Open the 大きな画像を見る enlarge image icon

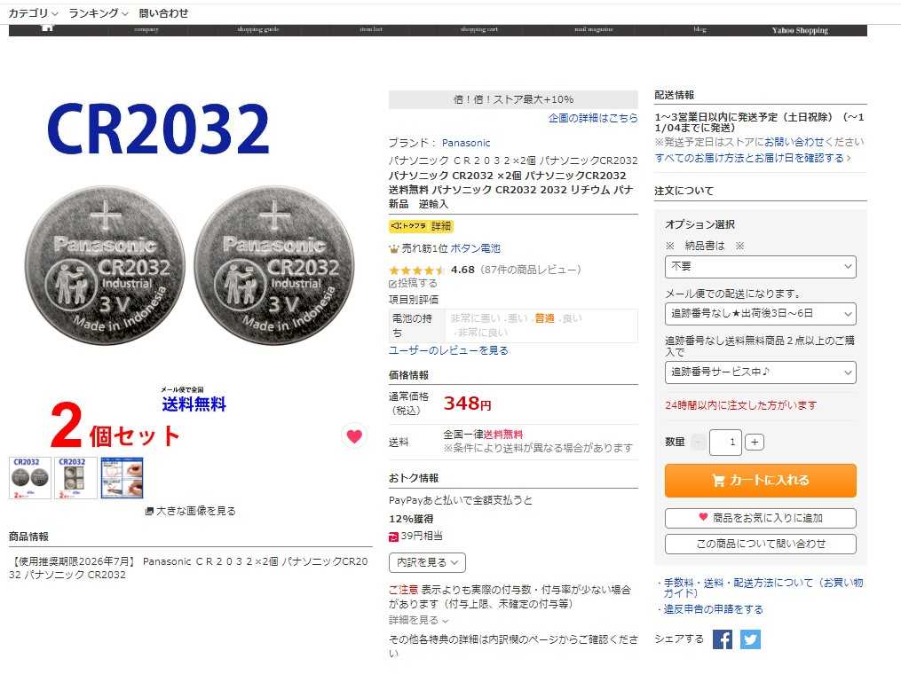[149, 511]
